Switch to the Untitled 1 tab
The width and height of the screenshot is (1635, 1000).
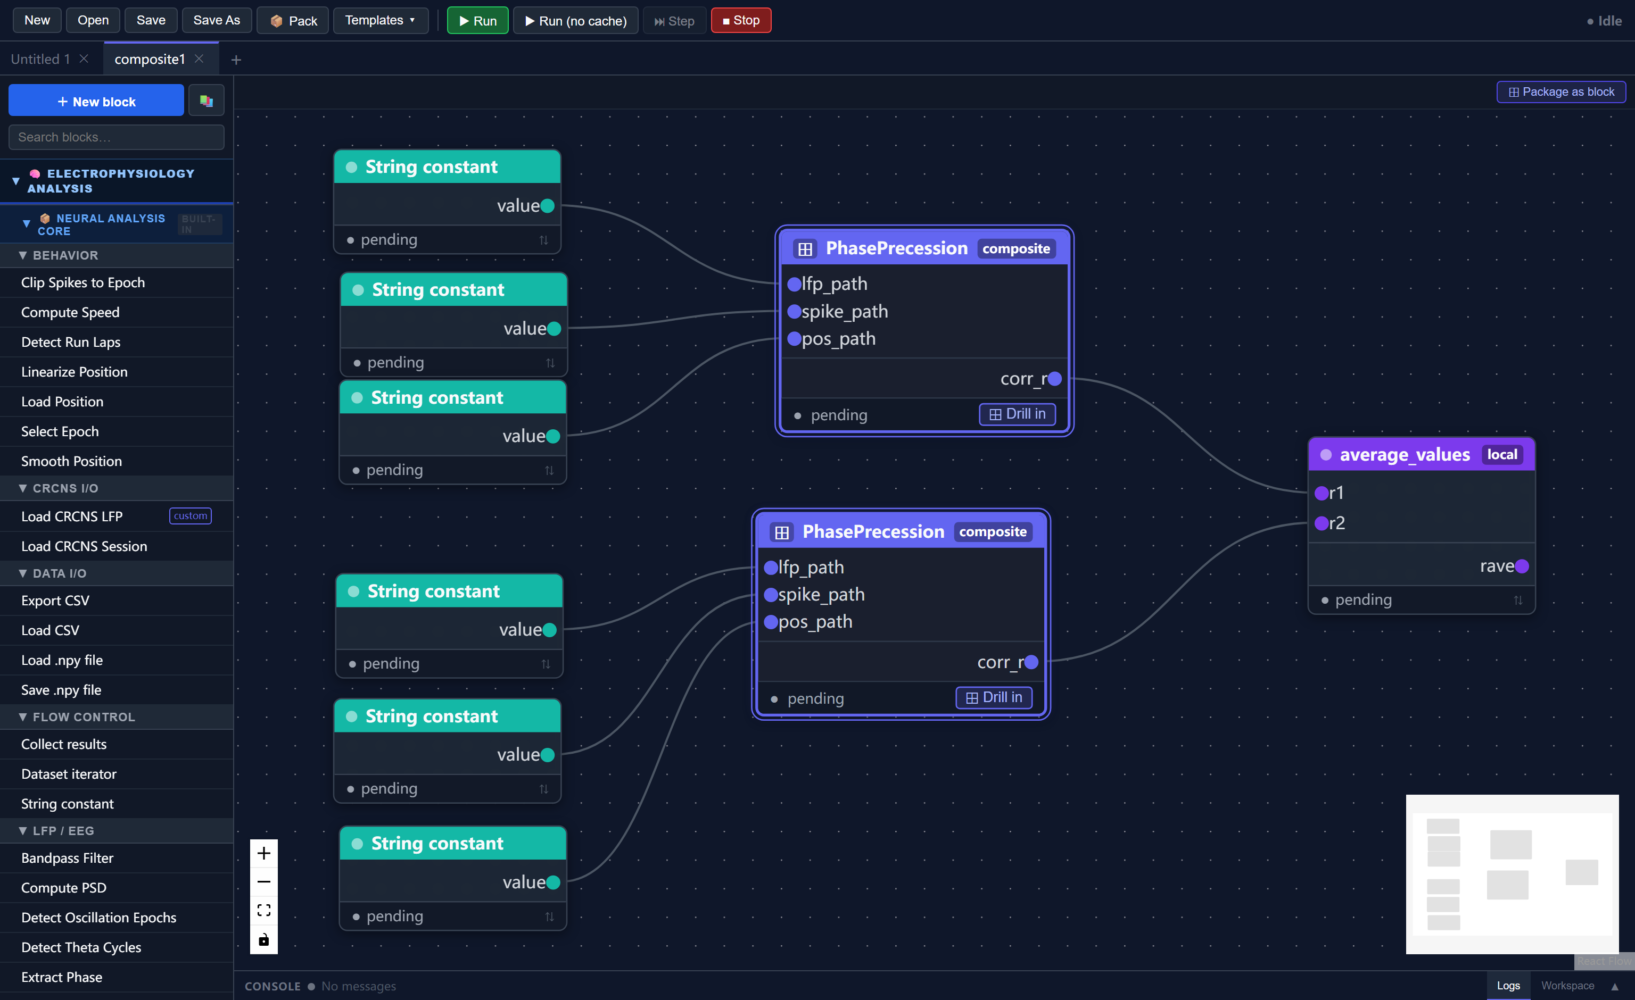pyautogui.click(x=40, y=59)
